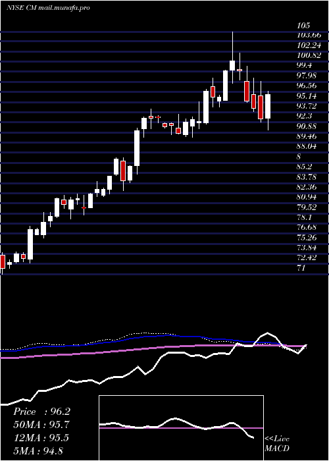The width and height of the screenshot is (329, 461).
Task: Click the 73.84 price axis label
Action: pyautogui.click(x=307, y=247)
